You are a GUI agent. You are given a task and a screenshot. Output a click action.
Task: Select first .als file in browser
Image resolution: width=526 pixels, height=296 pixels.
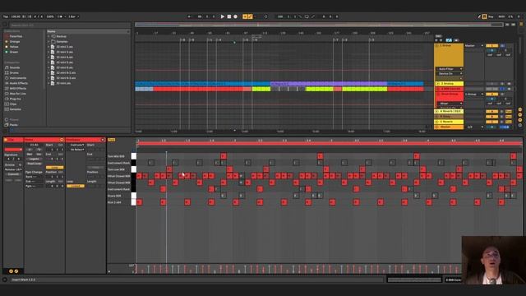[64, 47]
